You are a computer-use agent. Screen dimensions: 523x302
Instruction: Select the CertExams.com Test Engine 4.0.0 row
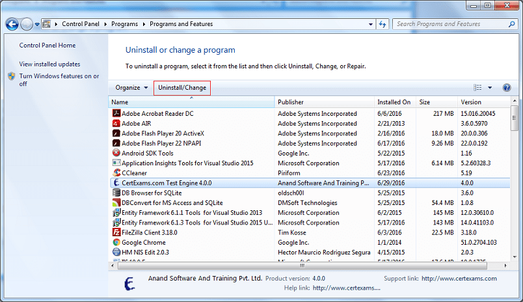tap(310, 183)
